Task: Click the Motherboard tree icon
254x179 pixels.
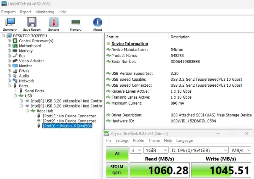Action: [15, 46]
